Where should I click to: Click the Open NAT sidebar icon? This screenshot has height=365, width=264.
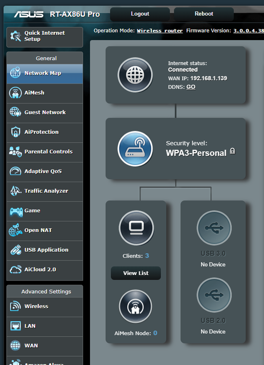click(x=16, y=230)
